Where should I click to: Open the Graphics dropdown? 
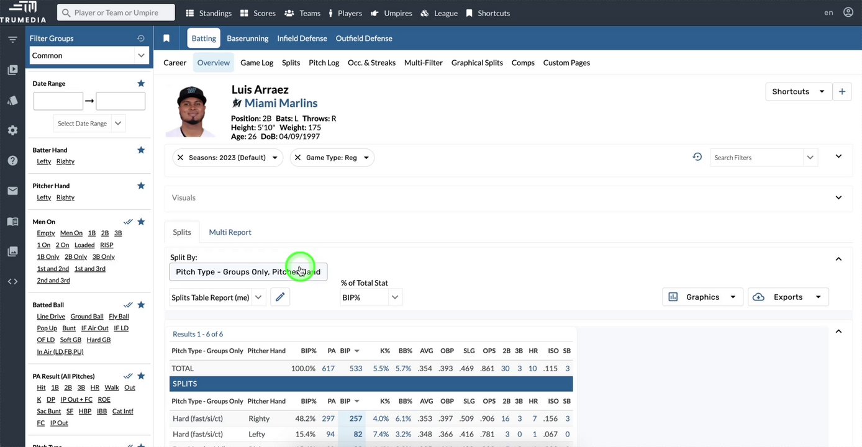[x=702, y=297]
